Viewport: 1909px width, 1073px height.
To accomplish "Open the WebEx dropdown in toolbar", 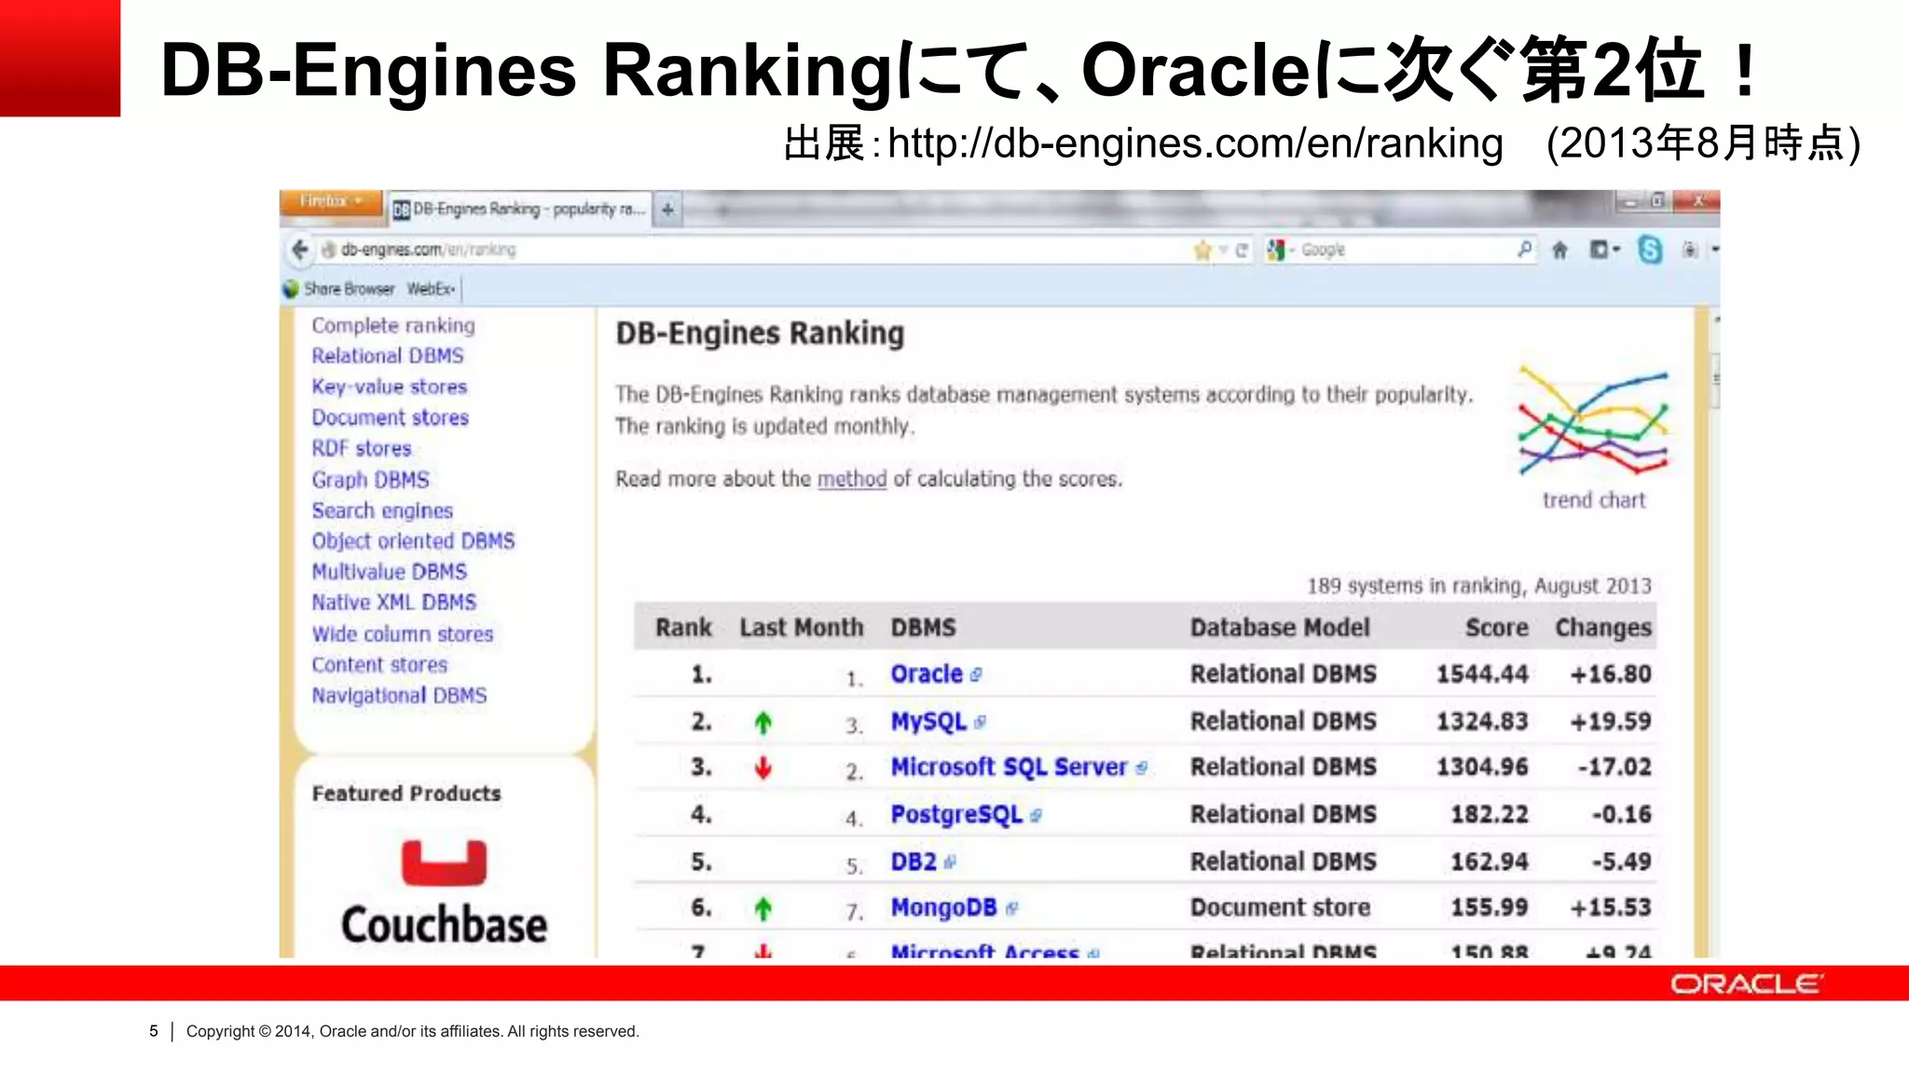I will [431, 289].
